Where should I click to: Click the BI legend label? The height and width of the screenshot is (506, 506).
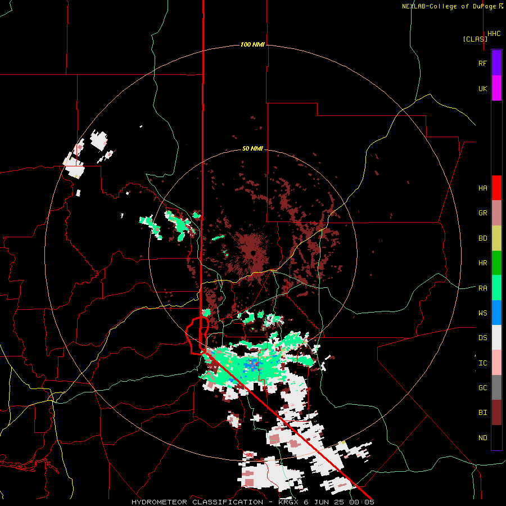pyautogui.click(x=482, y=413)
